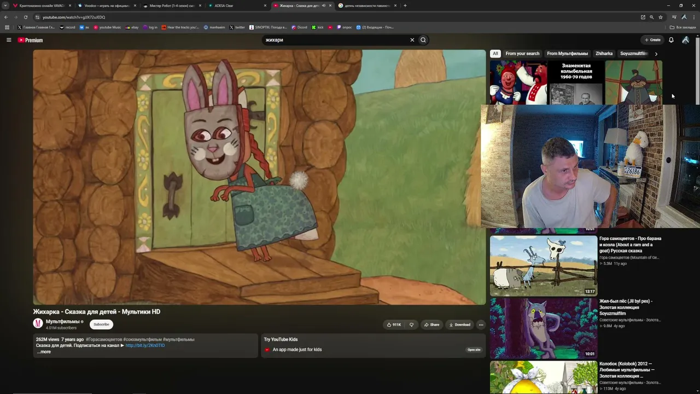Open the page in app icon in address bar
The width and height of the screenshot is (700, 394).
tap(643, 17)
